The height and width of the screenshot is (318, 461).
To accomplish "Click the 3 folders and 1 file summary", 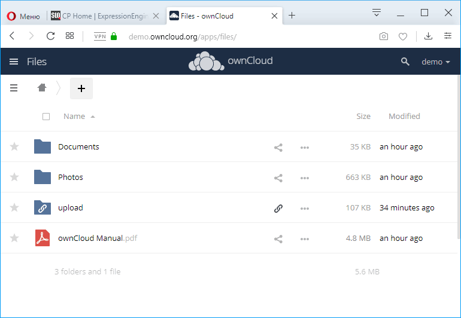I will pyautogui.click(x=87, y=271).
